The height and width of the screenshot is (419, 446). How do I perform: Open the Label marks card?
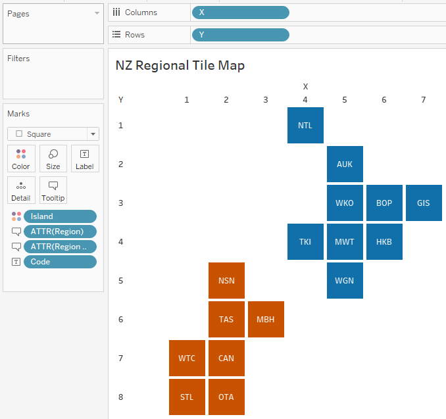click(85, 159)
